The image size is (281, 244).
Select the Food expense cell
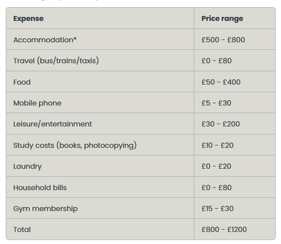tap(22, 82)
